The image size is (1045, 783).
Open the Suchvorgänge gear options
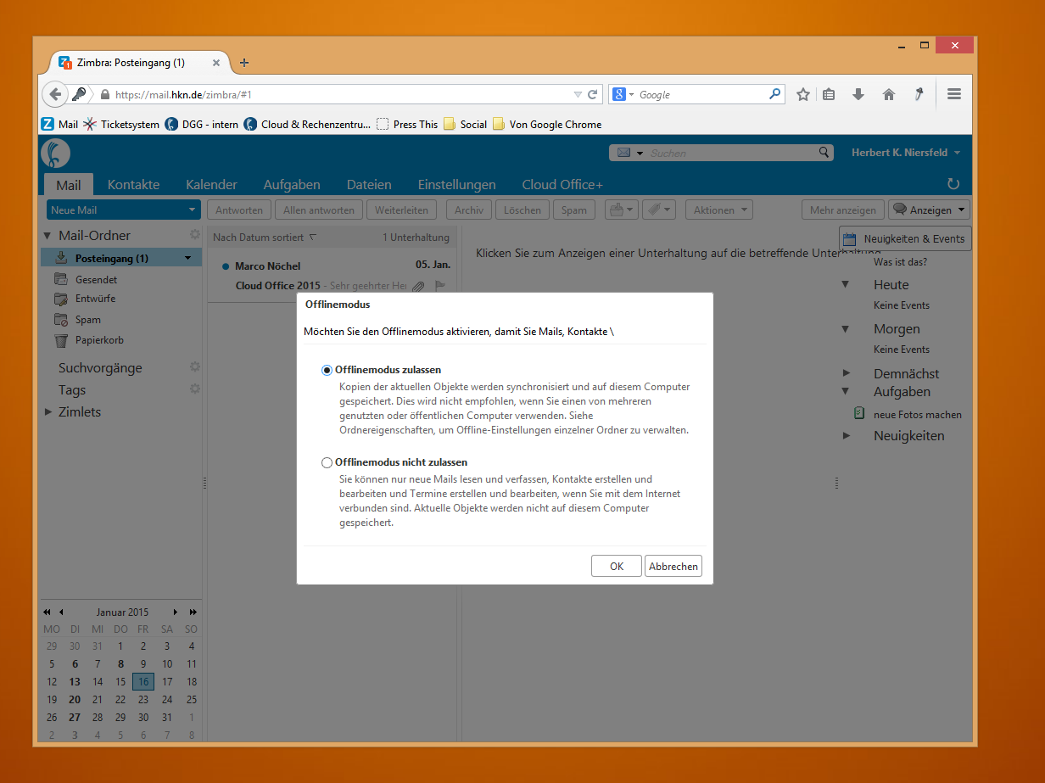tap(195, 367)
